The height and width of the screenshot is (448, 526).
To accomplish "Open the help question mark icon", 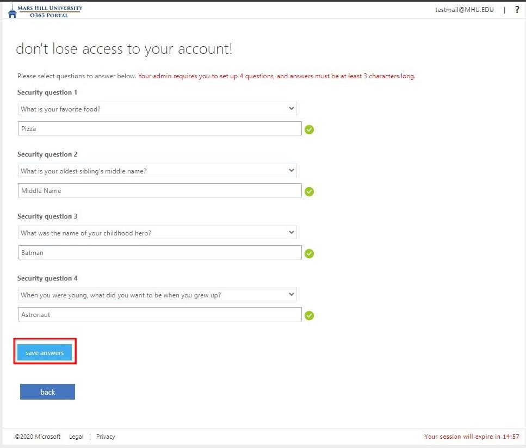I will pos(517,9).
